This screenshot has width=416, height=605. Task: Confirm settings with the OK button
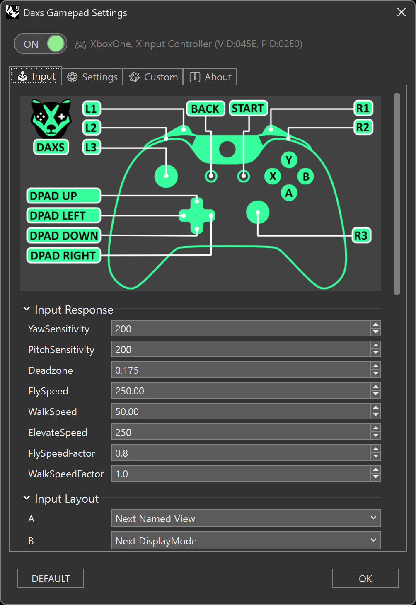(x=365, y=578)
